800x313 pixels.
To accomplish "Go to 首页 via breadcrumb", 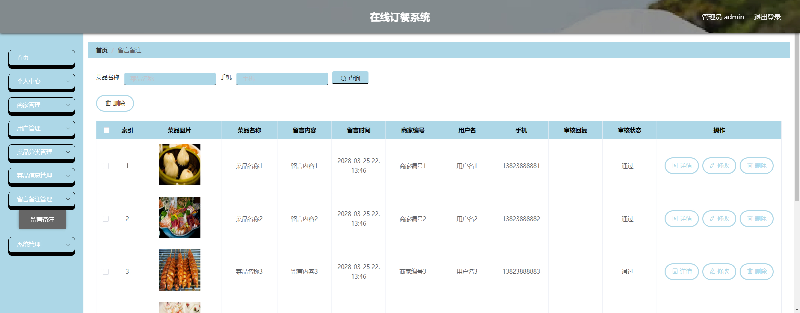I will point(102,50).
